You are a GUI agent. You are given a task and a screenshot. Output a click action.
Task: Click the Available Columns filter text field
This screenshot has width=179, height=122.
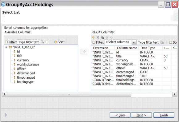tap(28, 42)
